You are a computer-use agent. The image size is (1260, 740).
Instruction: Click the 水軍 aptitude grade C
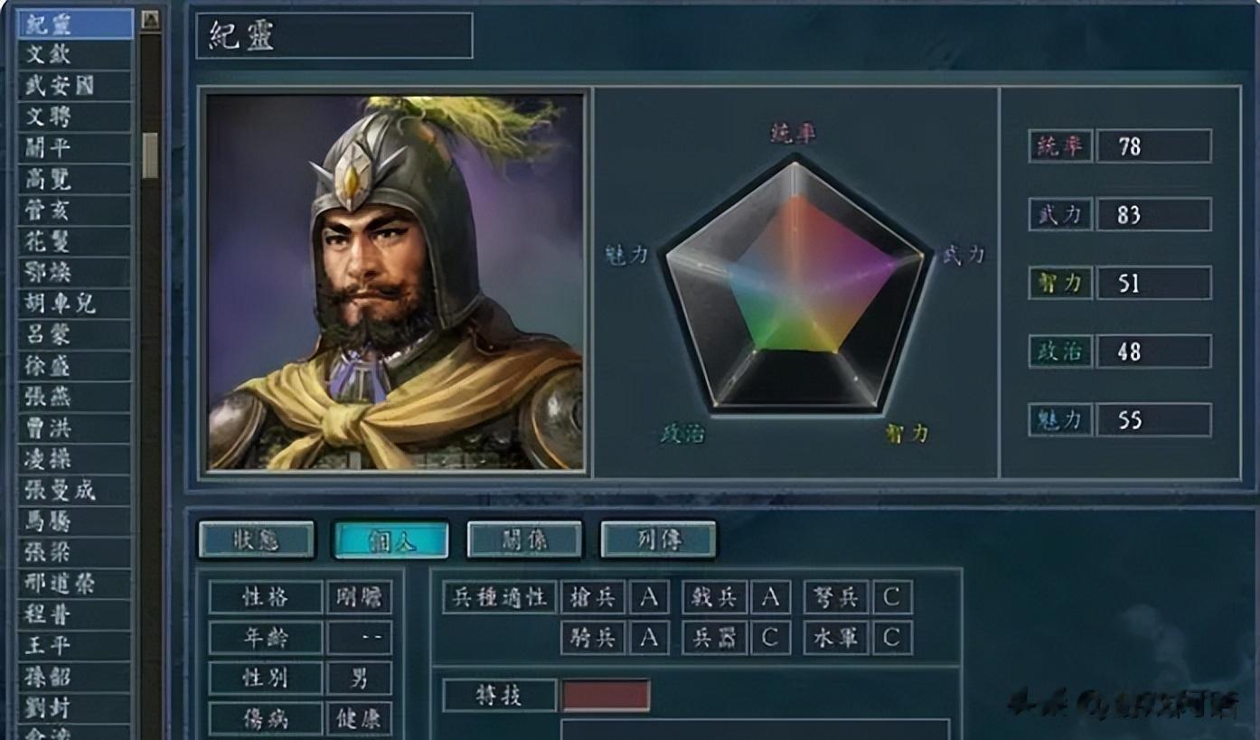(891, 638)
